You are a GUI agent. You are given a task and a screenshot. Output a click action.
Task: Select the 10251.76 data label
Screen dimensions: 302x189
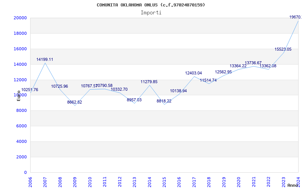click(x=30, y=90)
